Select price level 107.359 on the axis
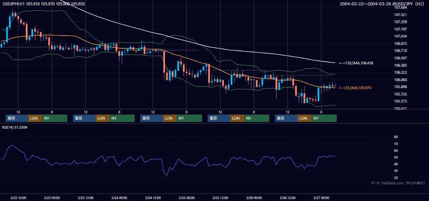 pos(400,22)
